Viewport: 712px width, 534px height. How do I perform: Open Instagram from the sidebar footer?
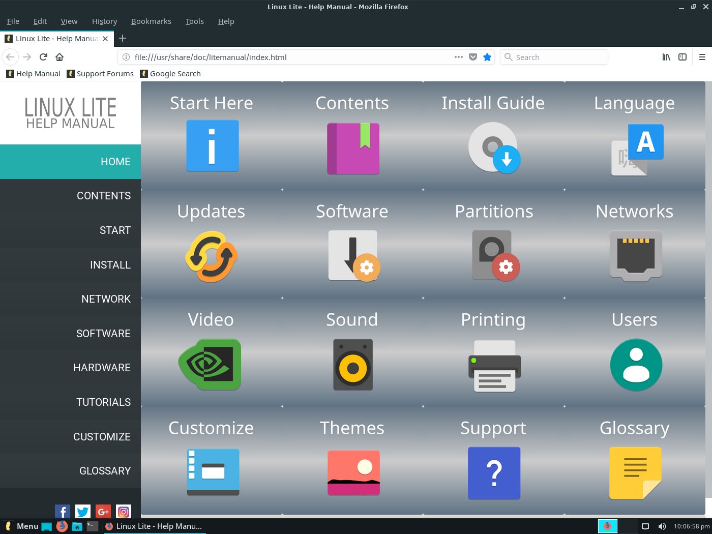click(x=124, y=511)
